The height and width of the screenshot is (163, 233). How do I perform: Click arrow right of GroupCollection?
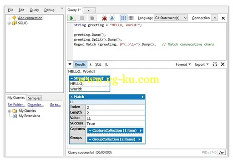(x=139, y=139)
